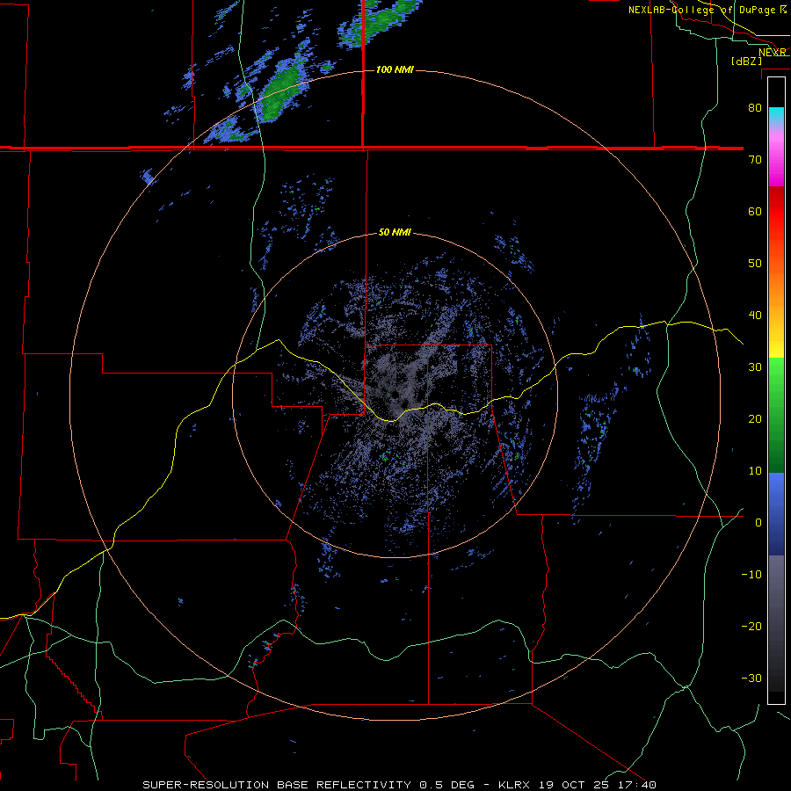Screen dimensions: 791x791
Task: Click the 50 NMI range ring label
Action: [x=395, y=233]
